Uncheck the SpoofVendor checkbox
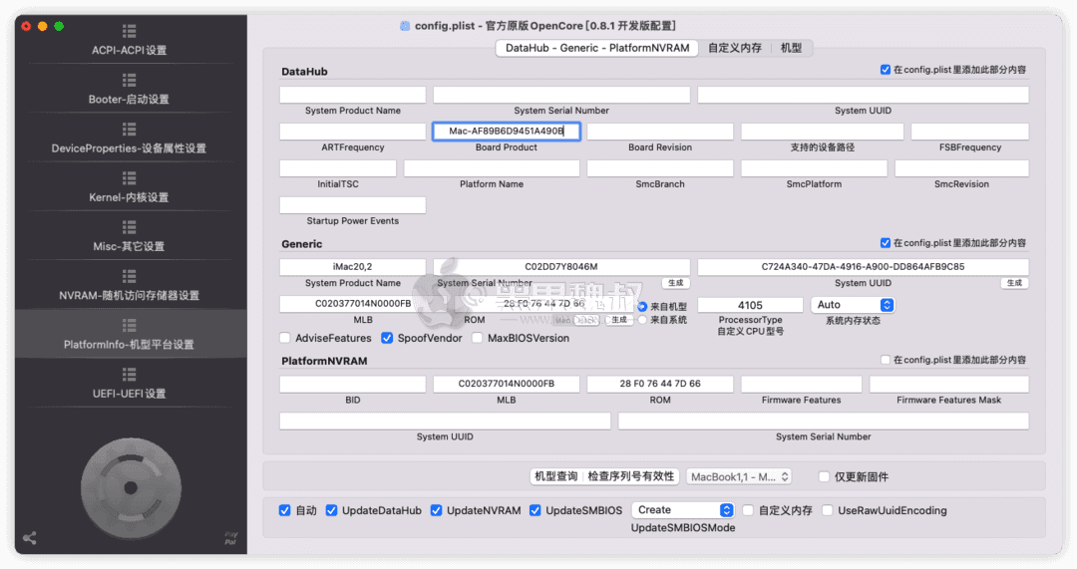 coord(388,338)
